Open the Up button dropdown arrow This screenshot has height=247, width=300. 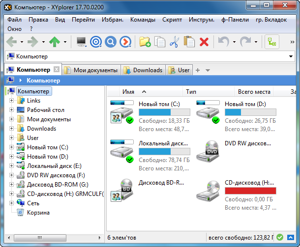point(65,42)
